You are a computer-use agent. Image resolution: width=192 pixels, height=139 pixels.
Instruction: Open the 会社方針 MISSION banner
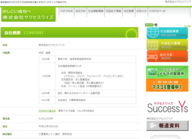pos(167,56)
